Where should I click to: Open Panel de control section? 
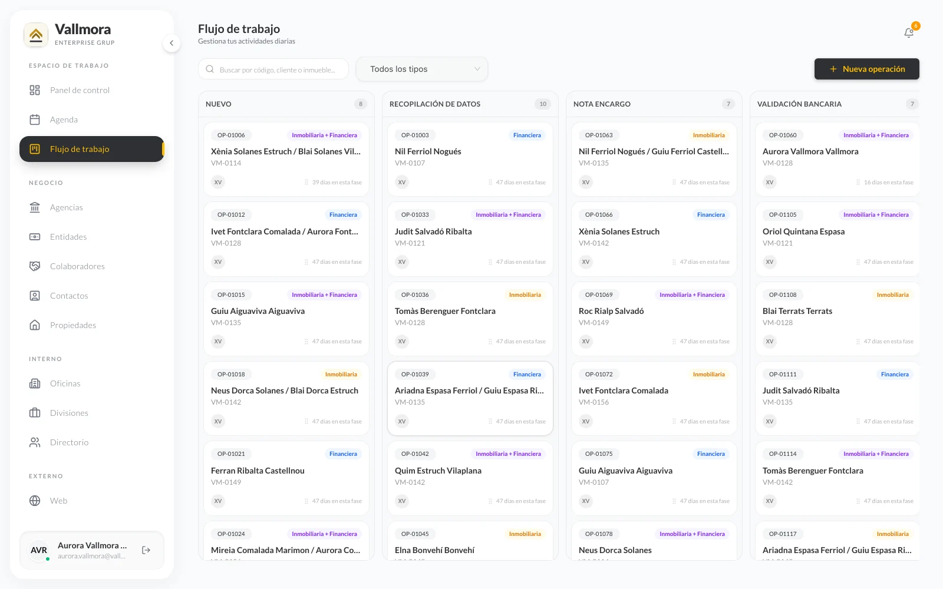[91, 90]
